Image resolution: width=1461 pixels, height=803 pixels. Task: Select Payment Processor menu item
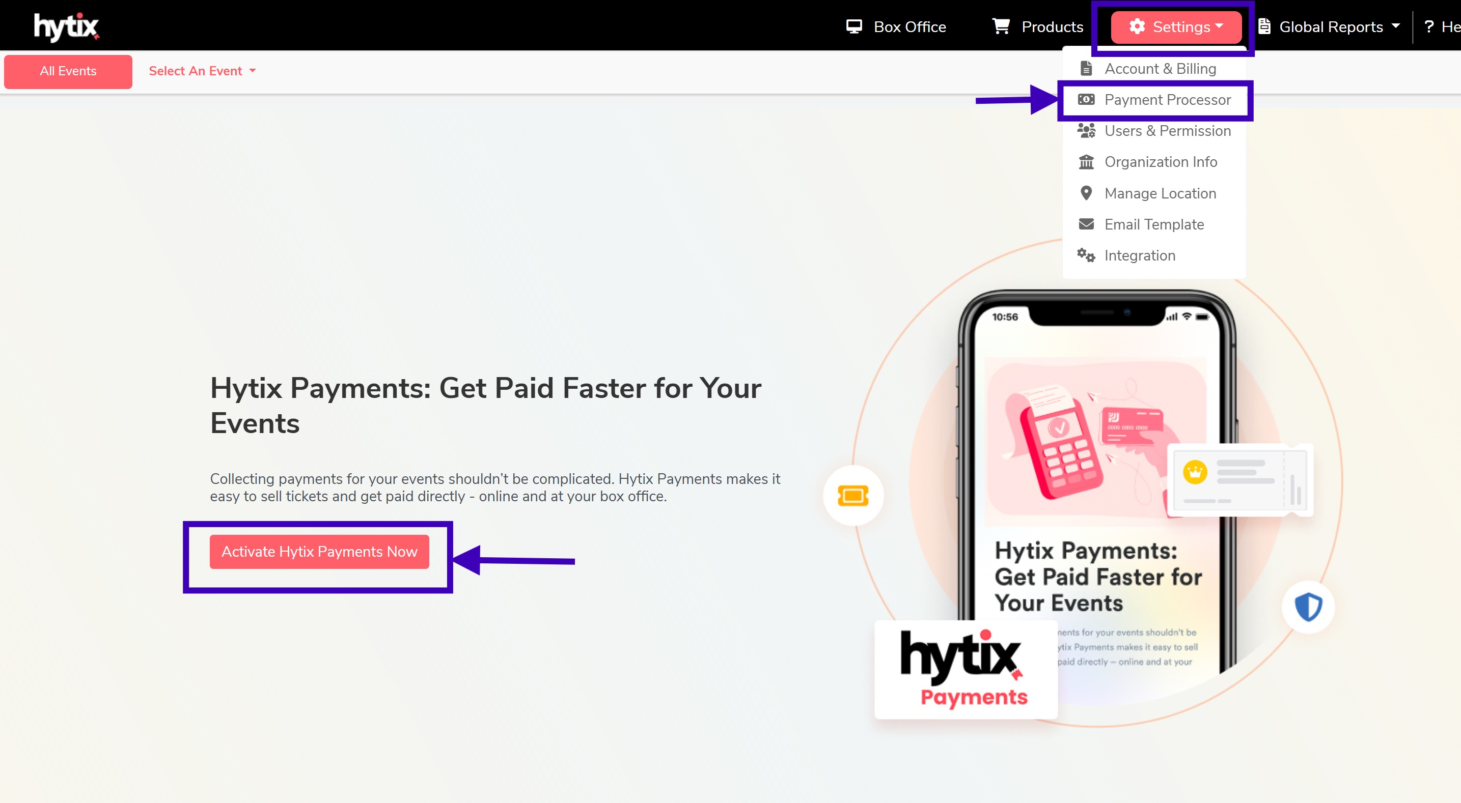[x=1154, y=100]
